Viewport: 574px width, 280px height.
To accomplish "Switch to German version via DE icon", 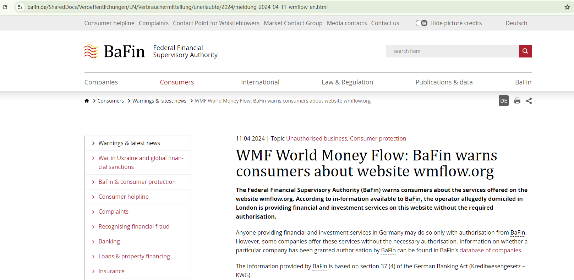I will click(504, 101).
